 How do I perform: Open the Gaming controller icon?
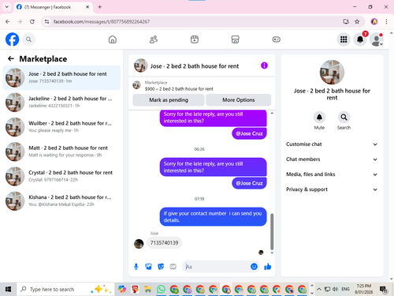pos(276,39)
